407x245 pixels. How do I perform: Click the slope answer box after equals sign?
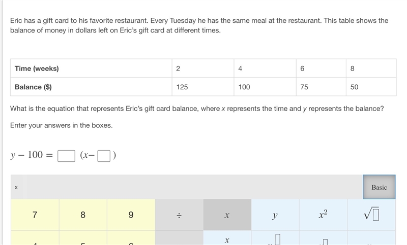[x=66, y=156]
